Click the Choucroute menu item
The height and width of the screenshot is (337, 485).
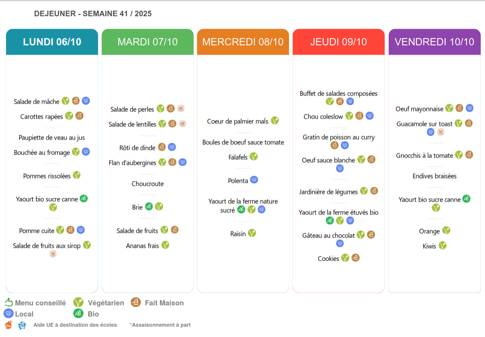click(x=148, y=184)
